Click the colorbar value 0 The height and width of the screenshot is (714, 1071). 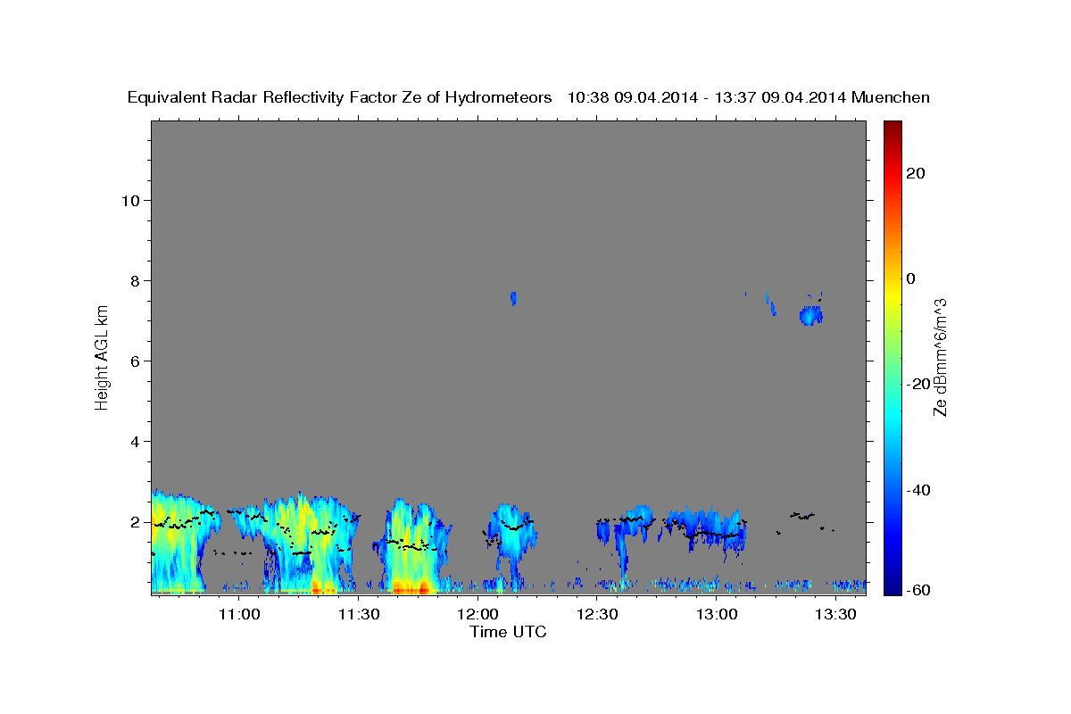911,278
